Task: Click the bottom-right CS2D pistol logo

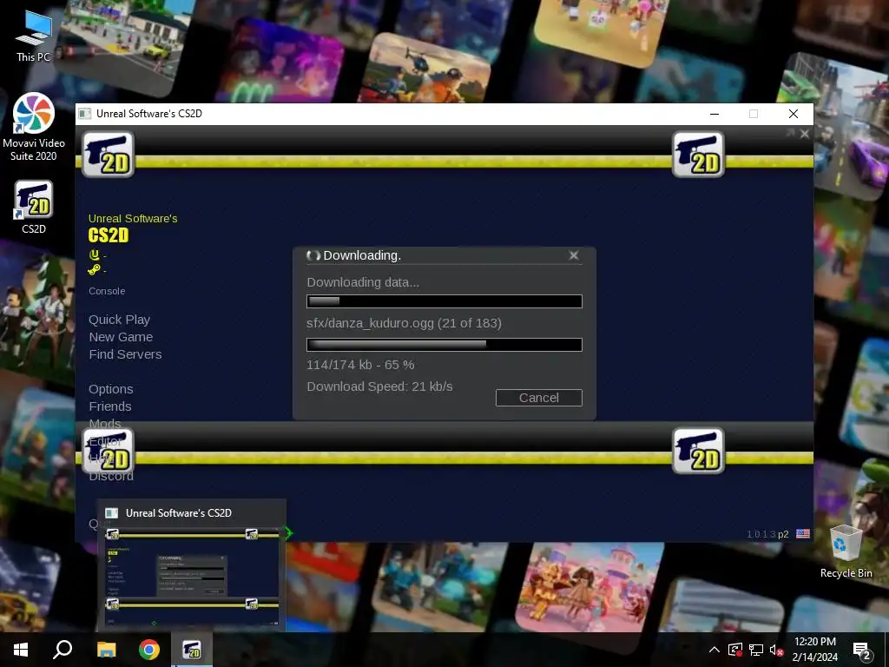Action: point(698,451)
